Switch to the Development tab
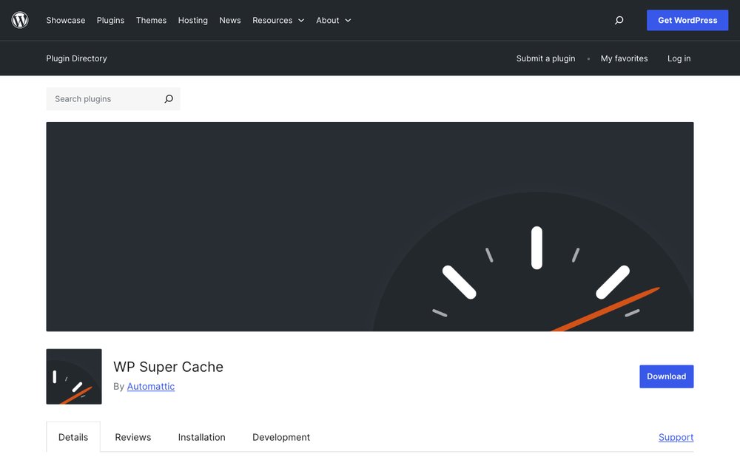 pos(281,437)
